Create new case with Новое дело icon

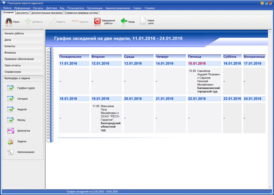(x=143, y=21)
